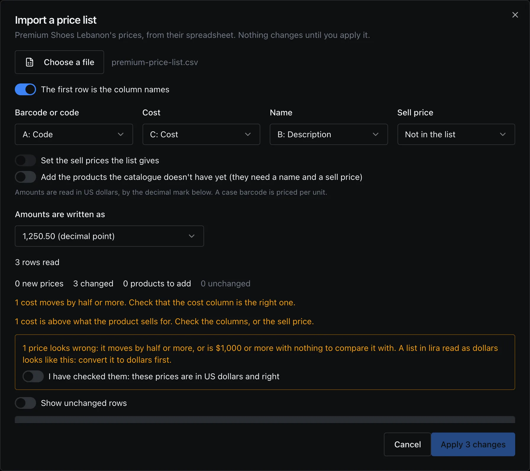Cancel the price list import
The width and height of the screenshot is (530, 471).
pyautogui.click(x=408, y=444)
